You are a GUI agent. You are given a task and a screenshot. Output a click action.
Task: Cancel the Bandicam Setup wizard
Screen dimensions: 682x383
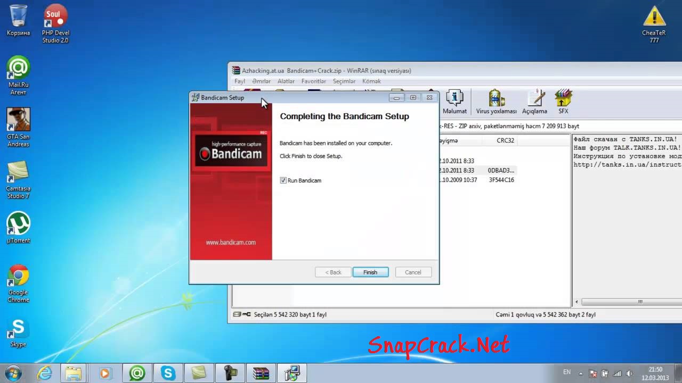(413, 272)
